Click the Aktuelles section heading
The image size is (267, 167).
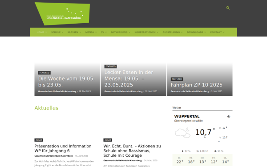[x=46, y=108]
